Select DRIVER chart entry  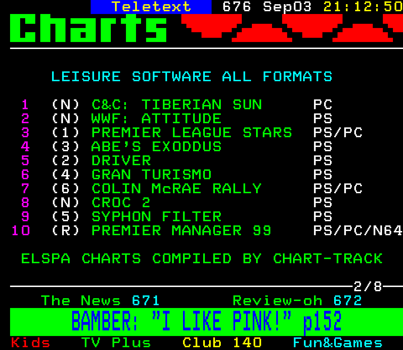pyautogui.click(x=121, y=161)
